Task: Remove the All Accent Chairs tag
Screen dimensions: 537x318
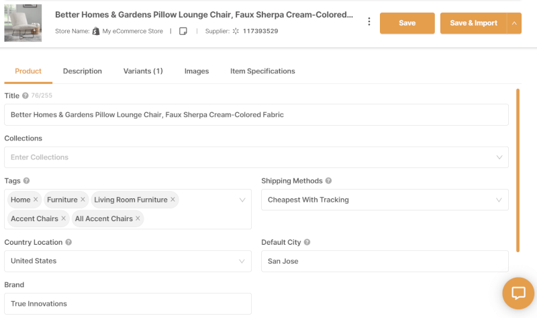Action: [x=138, y=218]
